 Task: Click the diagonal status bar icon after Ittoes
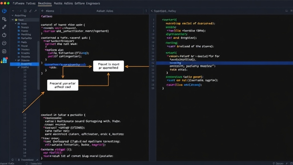(x=287, y=164)
